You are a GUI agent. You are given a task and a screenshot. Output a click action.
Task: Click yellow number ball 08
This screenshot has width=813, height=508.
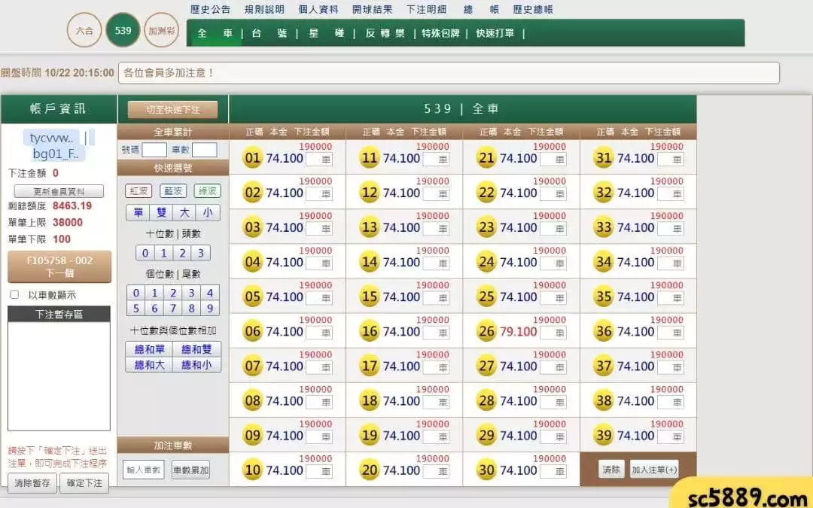252,400
